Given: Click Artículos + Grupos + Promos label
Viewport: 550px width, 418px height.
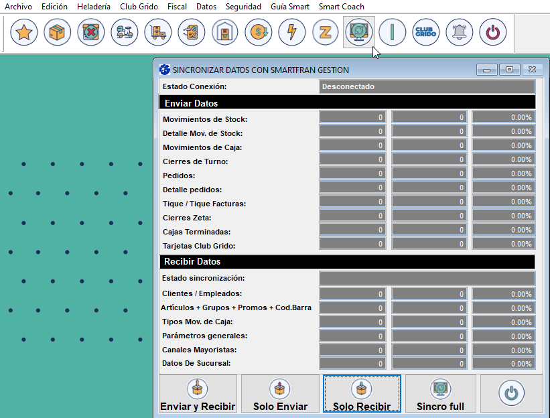Looking at the screenshot, I should click(236, 307).
